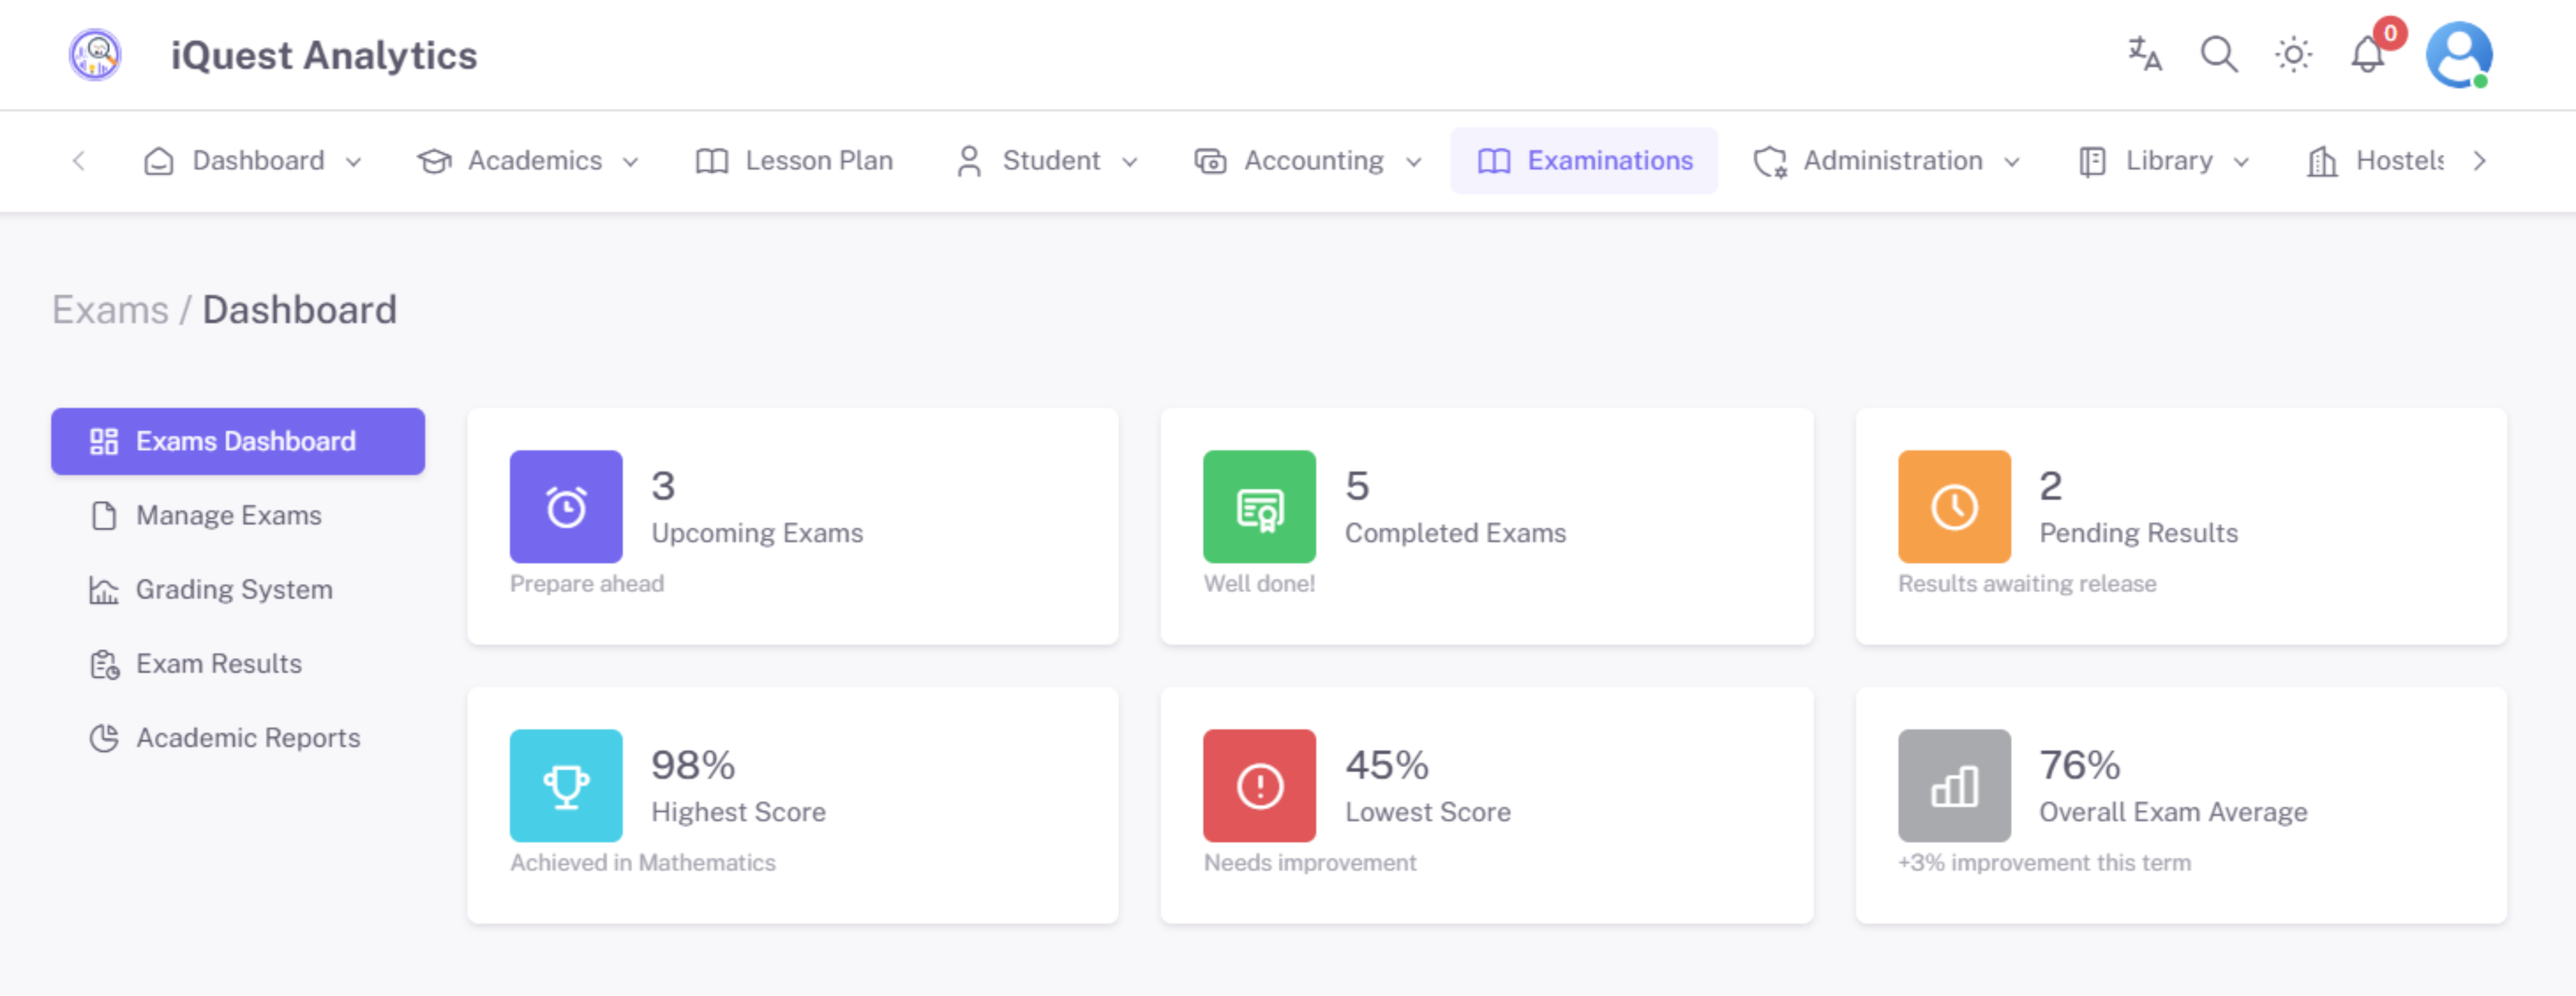The height and width of the screenshot is (996, 2576).
Task: Click the Completed Exams certificate icon
Action: [x=1259, y=507]
